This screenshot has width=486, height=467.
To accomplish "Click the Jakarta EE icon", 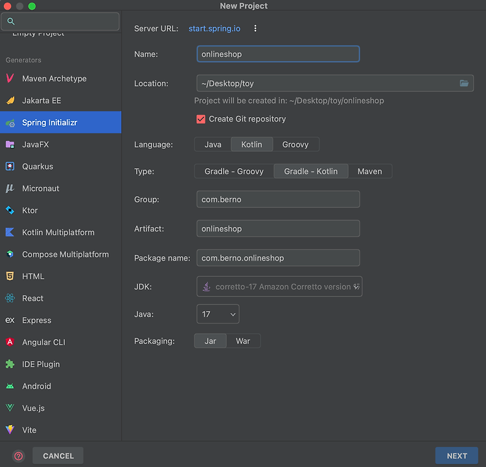I will coord(10,100).
